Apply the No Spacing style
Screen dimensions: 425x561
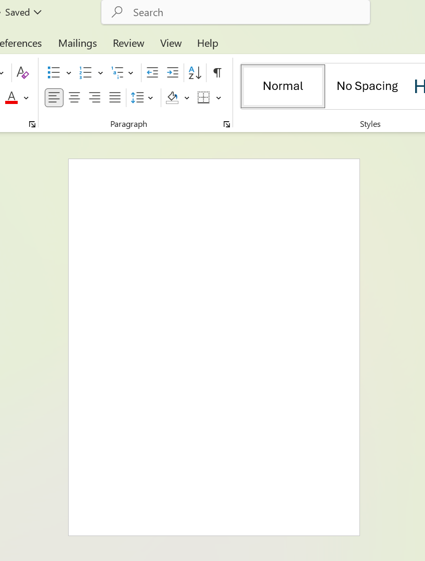(367, 86)
